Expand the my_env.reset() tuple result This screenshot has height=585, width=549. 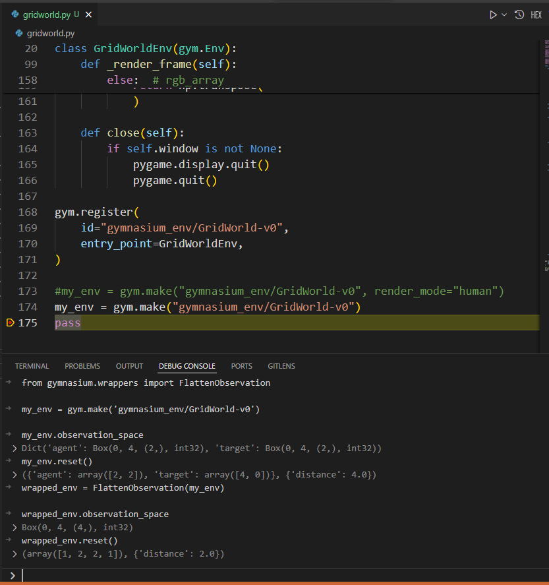[14, 475]
